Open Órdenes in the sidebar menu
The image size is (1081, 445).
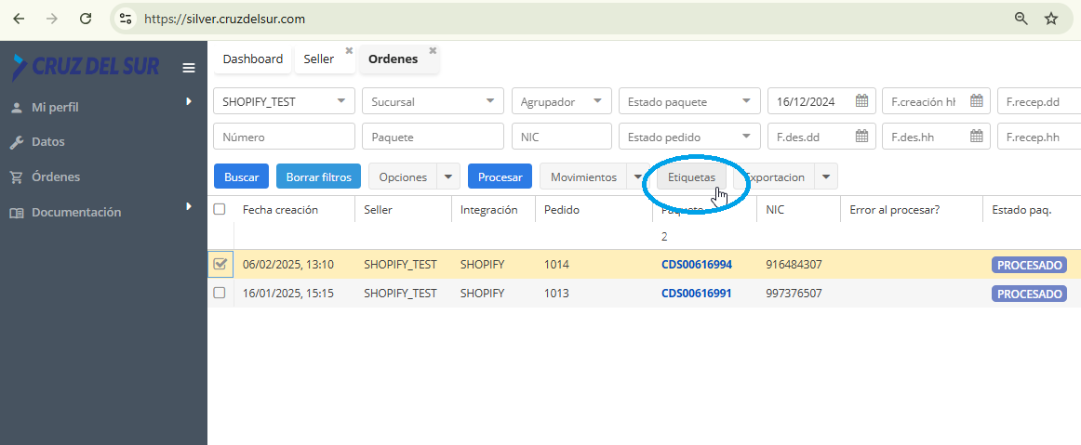point(56,177)
